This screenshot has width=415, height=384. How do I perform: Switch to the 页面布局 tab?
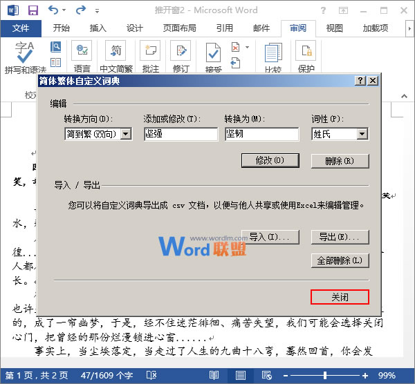[x=179, y=28]
